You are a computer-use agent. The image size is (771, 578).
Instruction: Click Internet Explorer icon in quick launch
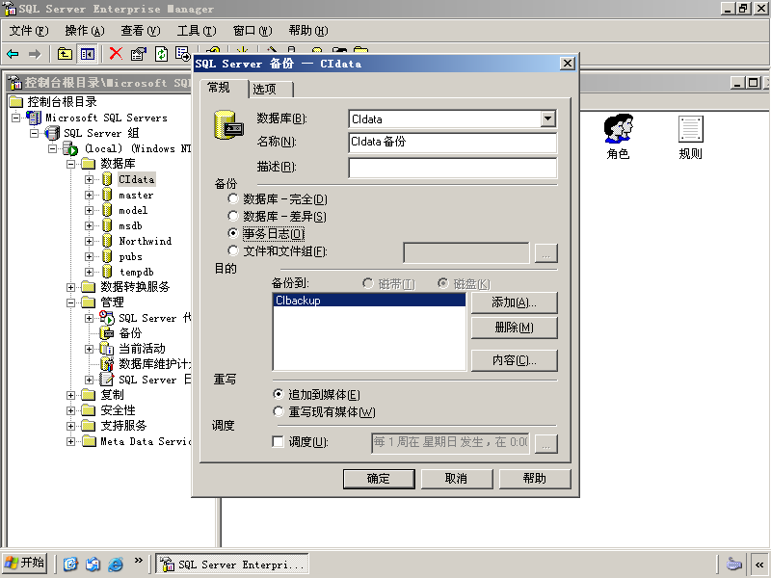(x=116, y=564)
